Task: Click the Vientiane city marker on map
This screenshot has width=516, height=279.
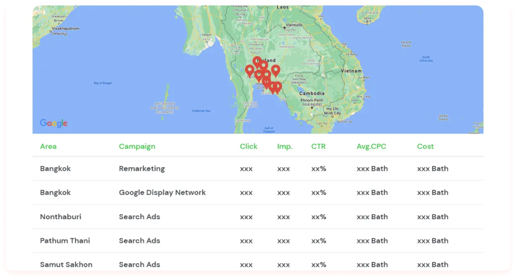Action: 286,26
